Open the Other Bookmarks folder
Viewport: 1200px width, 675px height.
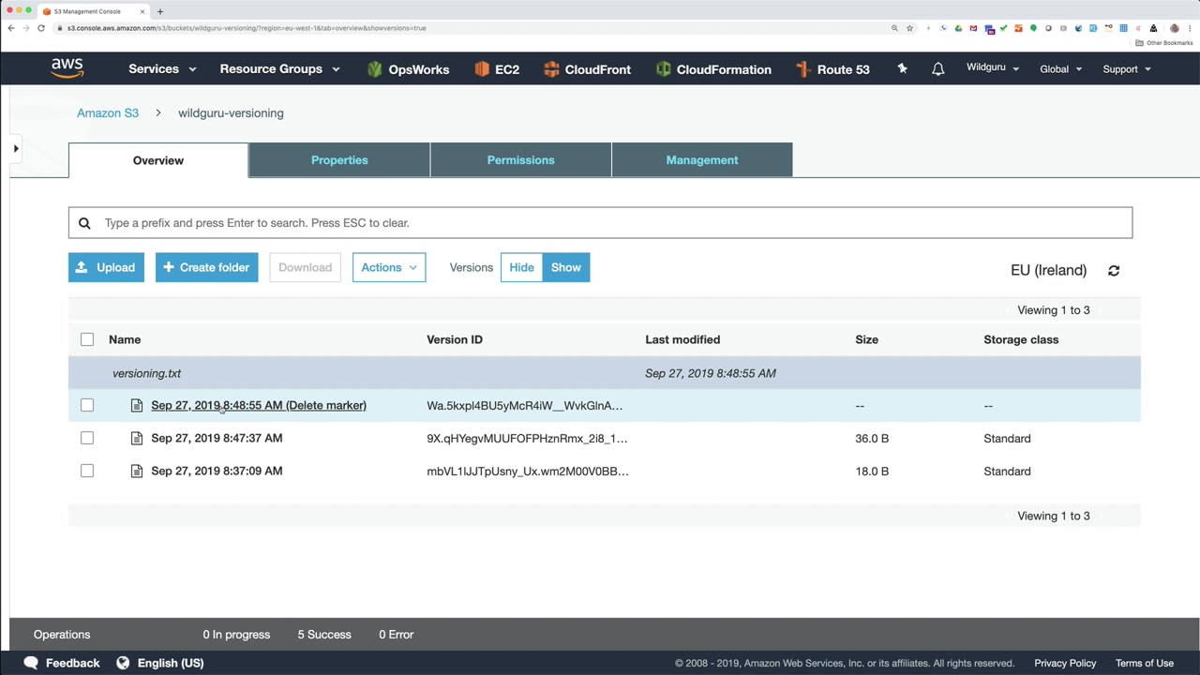[x=1164, y=43]
